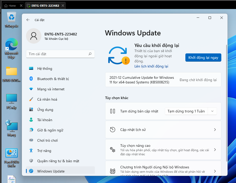The image size is (236, 183).
Task: Click Khởi động lại ngay button
Action: click(x=203, y=57)
